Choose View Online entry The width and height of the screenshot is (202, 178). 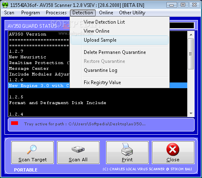point(119,31)
